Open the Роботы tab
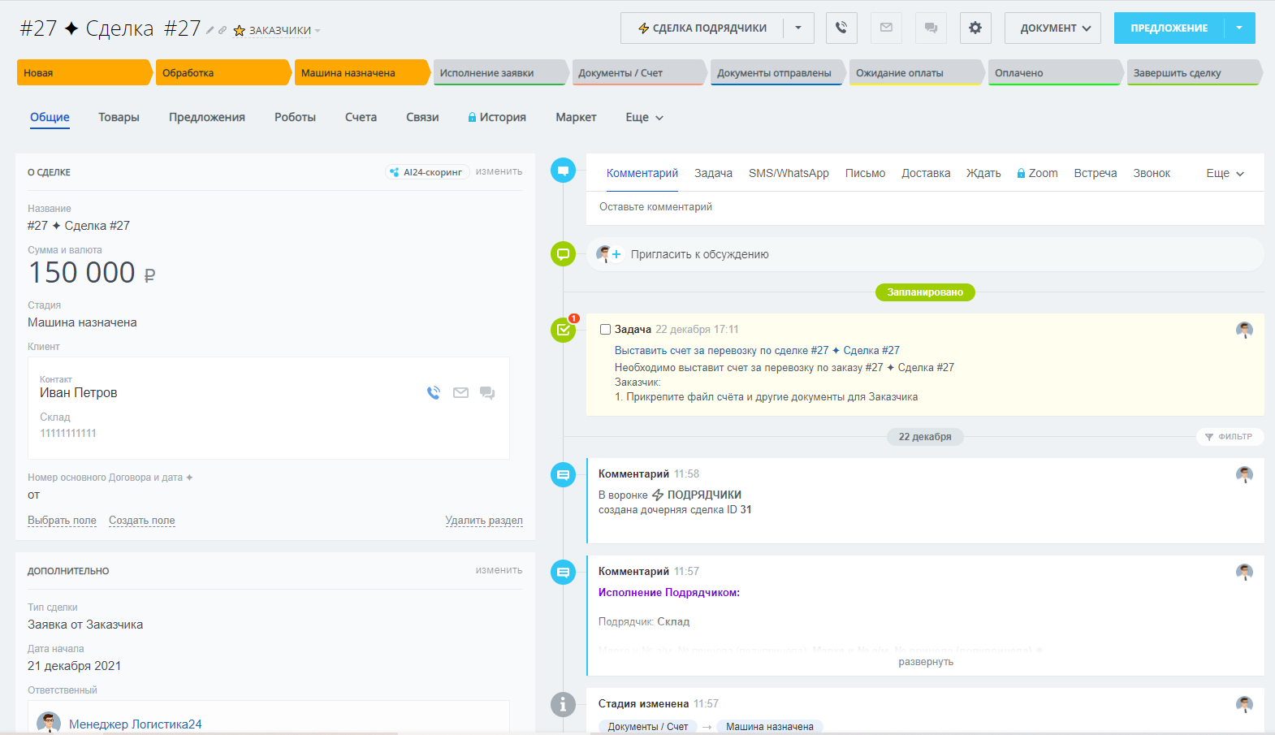1275x735 pixels. point(295,117)
